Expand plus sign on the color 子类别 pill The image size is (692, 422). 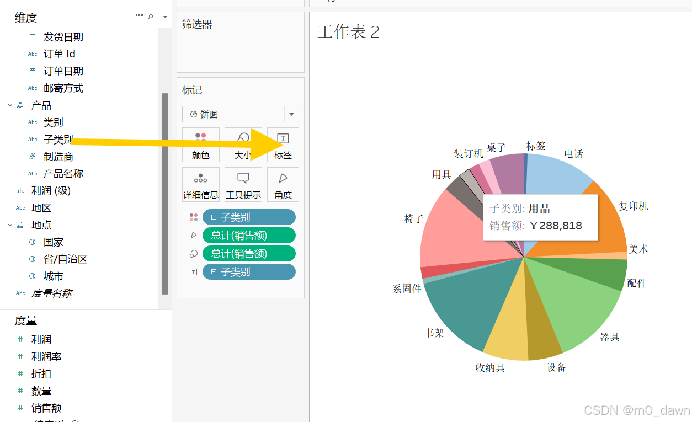[214, 217]
